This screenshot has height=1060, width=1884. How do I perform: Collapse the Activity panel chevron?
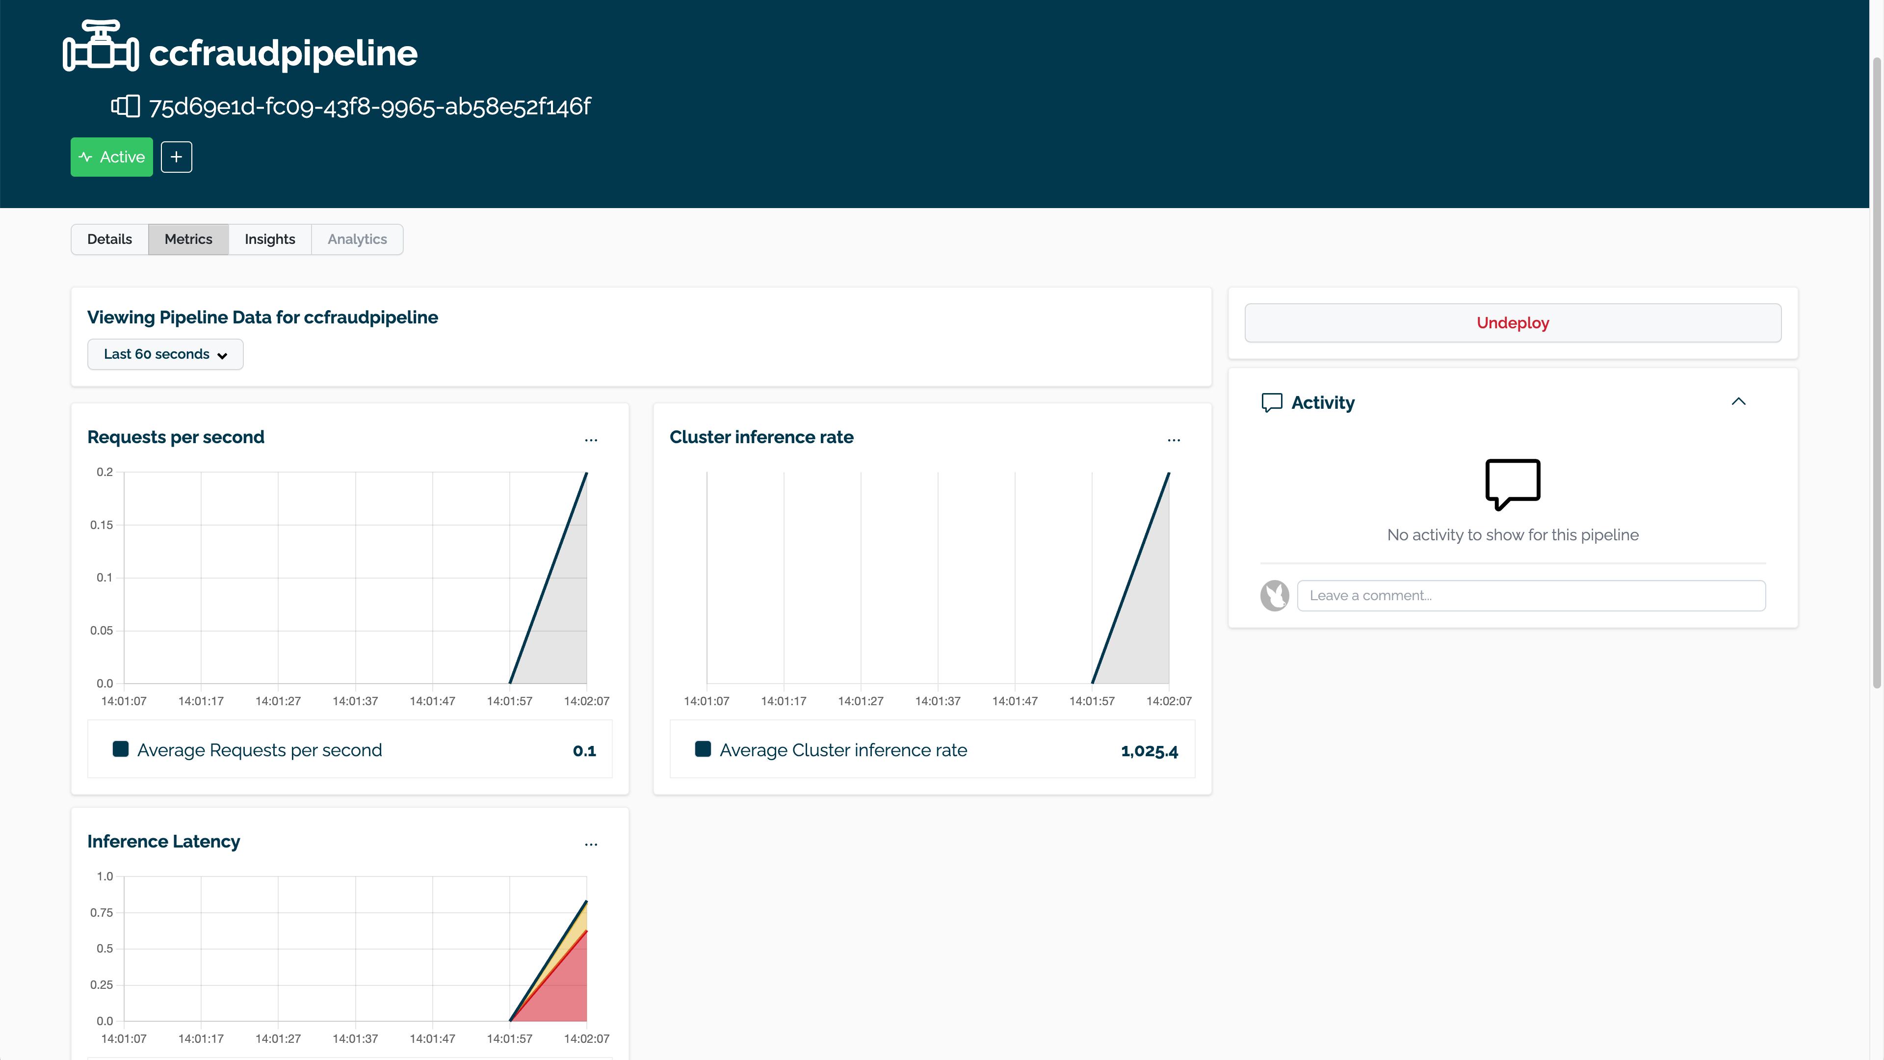(x=1738, y=401)
